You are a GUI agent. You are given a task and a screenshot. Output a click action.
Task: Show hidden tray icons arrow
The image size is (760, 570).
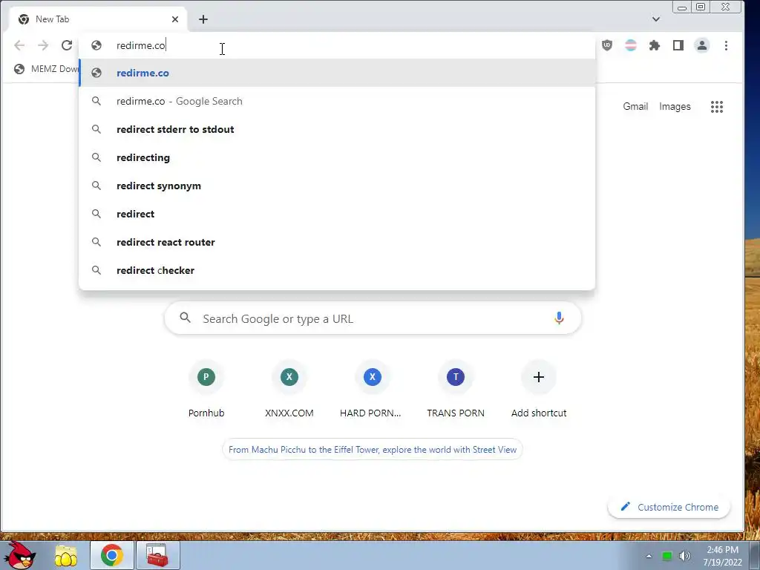(x=649, y=556)
